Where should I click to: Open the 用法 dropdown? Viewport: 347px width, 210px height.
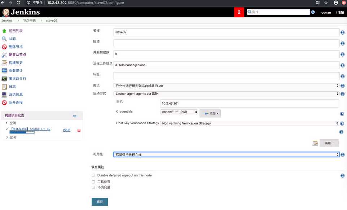(x=226, y=86)
